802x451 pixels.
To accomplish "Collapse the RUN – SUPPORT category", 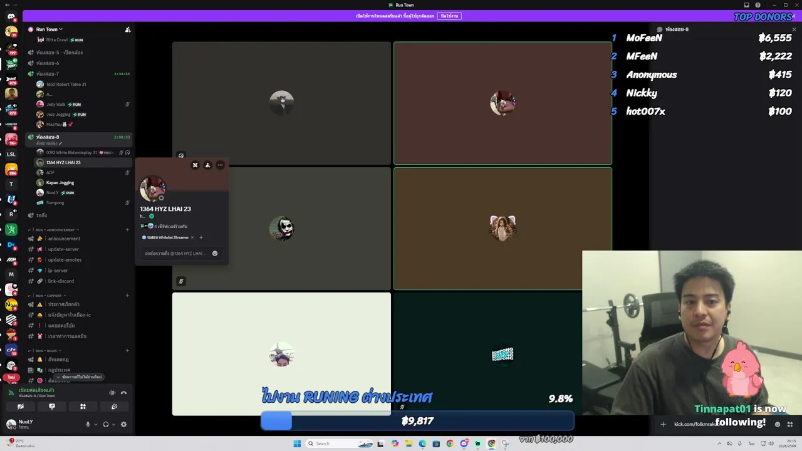I will (49, 296).
